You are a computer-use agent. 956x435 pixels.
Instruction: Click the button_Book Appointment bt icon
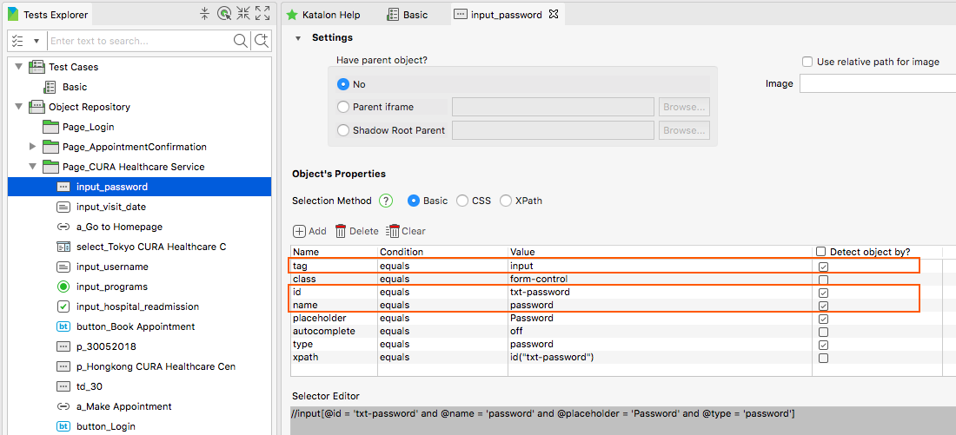click(x=63, y=326)
